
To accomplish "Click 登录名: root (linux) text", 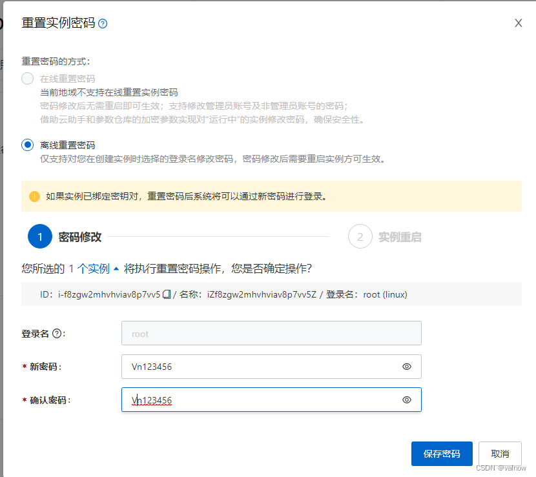I will 366,294.
